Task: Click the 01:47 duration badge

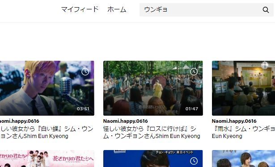Action: tap(192, 109)
